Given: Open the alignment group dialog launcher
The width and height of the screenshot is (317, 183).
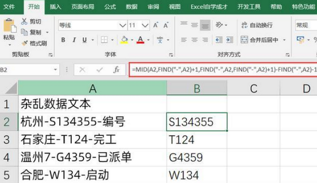Looking at the screenshot, I should 288,55.
